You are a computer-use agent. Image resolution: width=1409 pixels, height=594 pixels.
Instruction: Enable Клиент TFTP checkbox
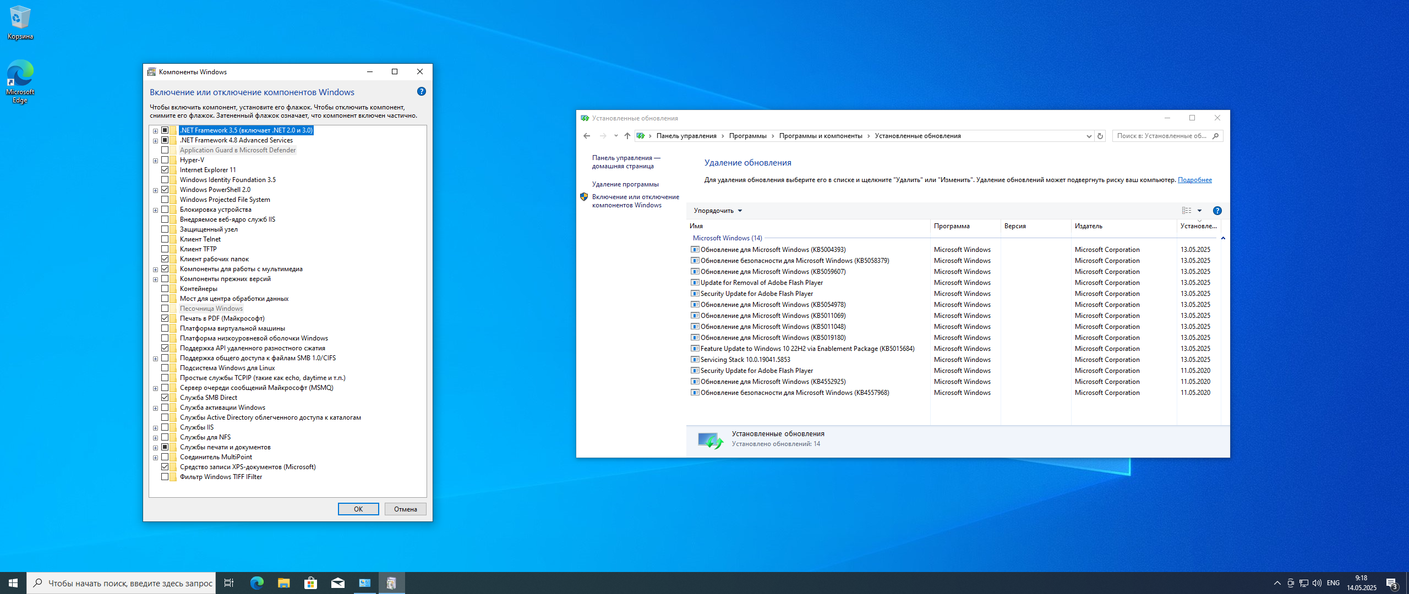pyautogui.click(x=165, y=249)
